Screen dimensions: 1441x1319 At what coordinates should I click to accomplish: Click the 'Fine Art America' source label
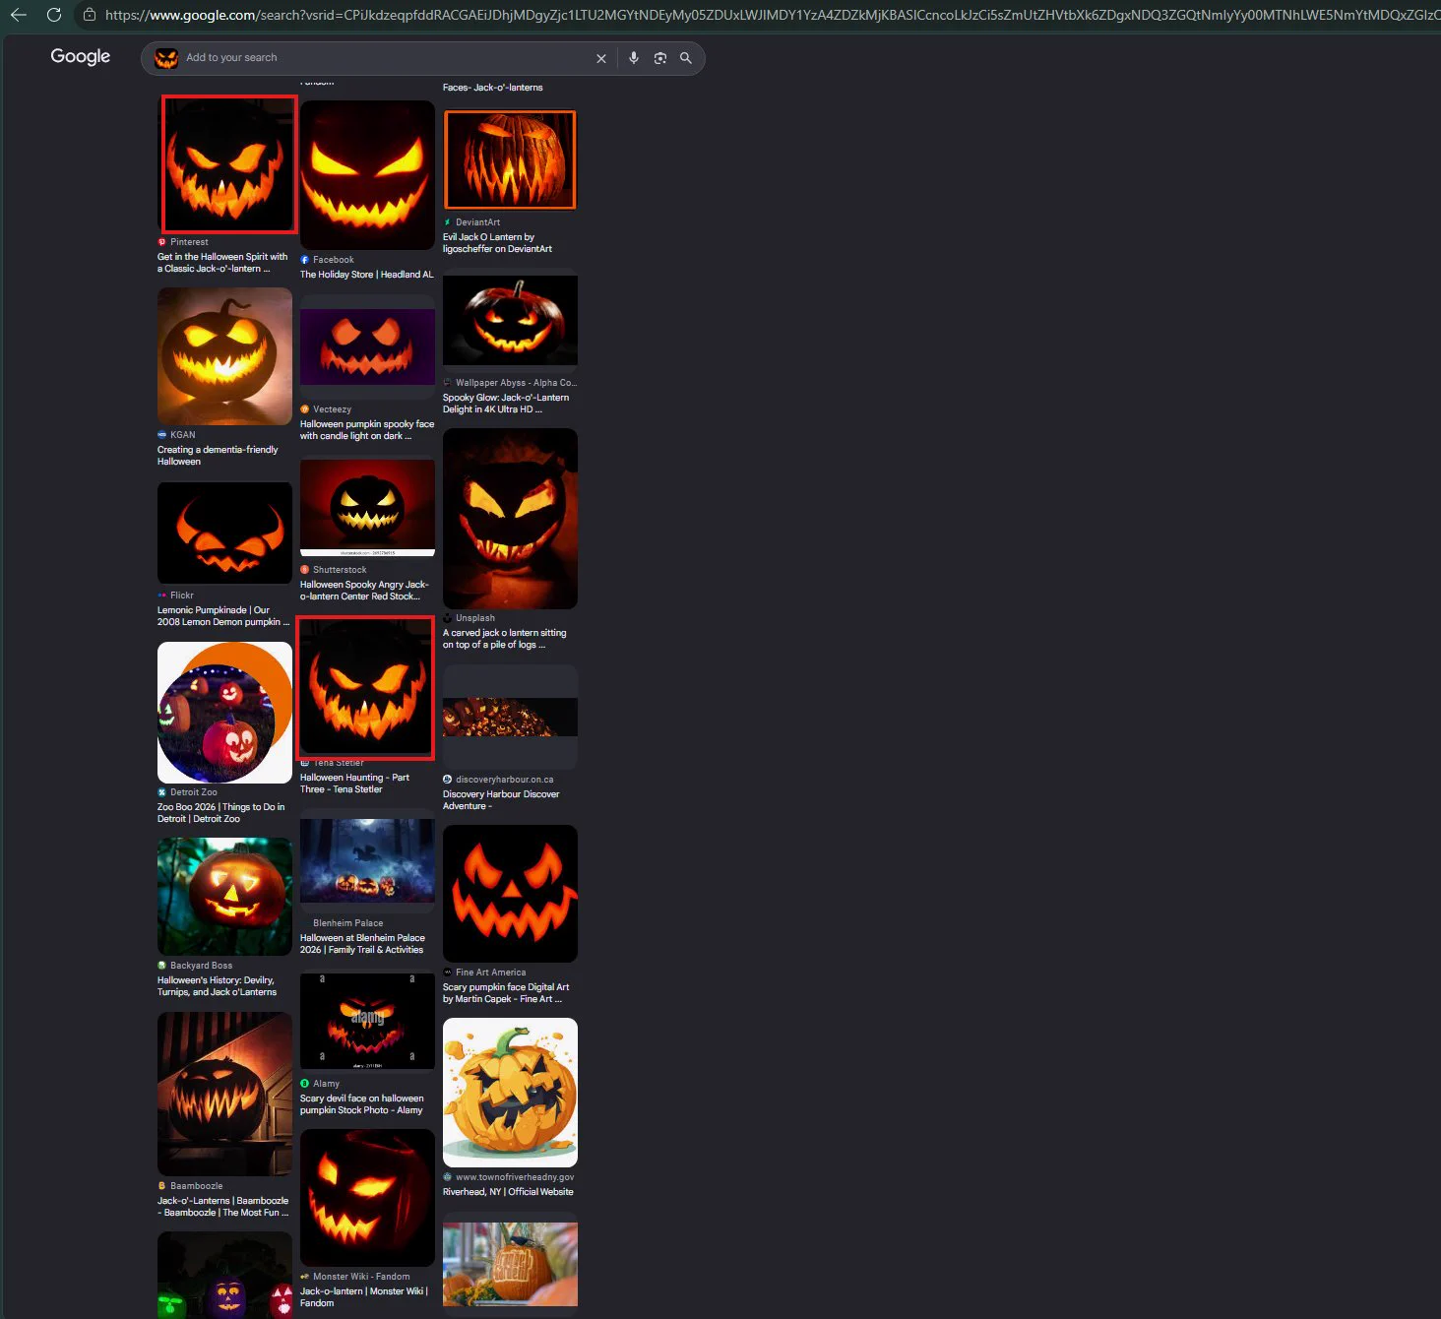pos(490,973)
